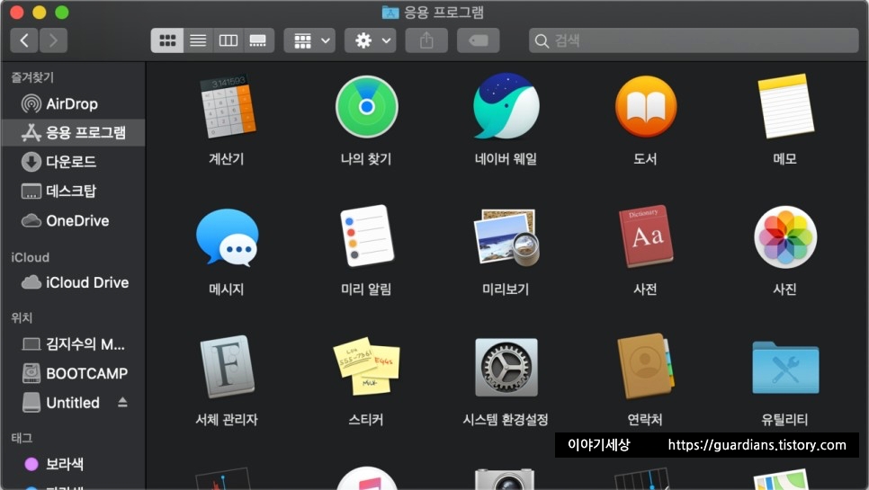
Task: Go back with the back arrow
Action: coord(24,40)
